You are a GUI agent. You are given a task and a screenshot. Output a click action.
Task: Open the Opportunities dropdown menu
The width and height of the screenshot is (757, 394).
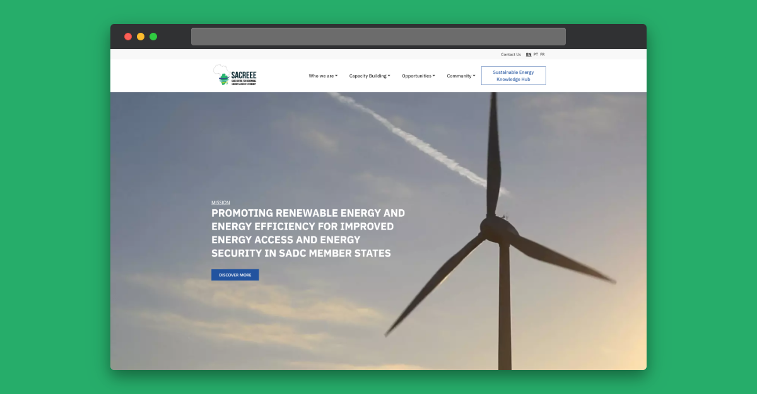click(x=418, y=76)
